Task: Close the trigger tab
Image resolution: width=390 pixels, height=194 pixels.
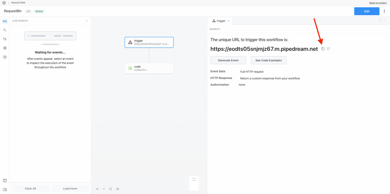Action: pyautogui.click(x=228, y=21)
